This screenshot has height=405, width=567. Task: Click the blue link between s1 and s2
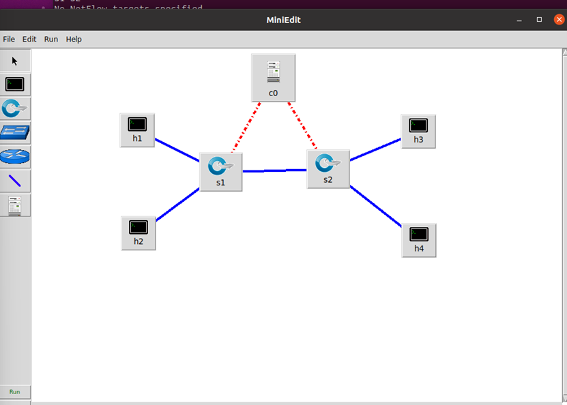click(274, 170)
